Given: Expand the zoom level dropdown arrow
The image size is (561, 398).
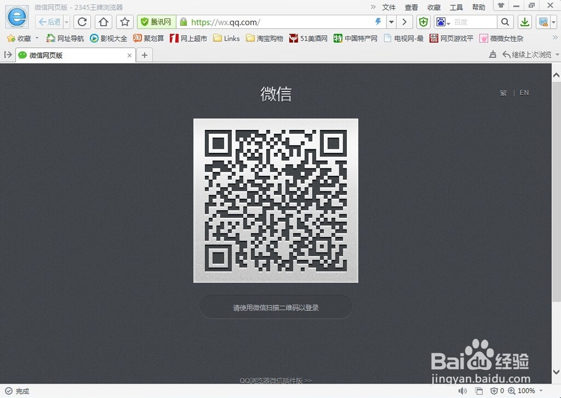Looking at the screenshot, I should pyautogui.click(x=541, y=391).
